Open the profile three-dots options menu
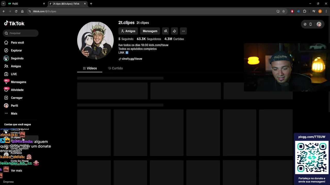330x185 pixels. (183, 31)
